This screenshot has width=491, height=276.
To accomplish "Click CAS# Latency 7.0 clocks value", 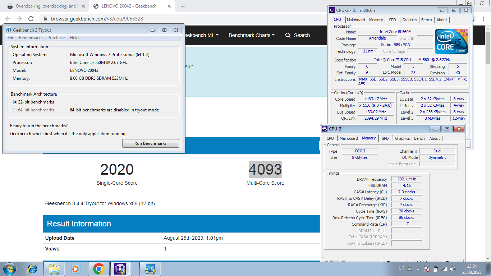I will pyautogui.click(x=407, y=192).
